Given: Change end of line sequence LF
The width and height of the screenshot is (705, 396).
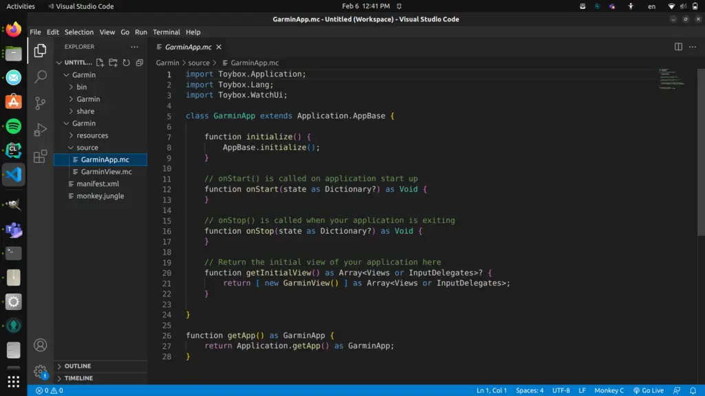Looking at the screenshot, I should (582, 390).
